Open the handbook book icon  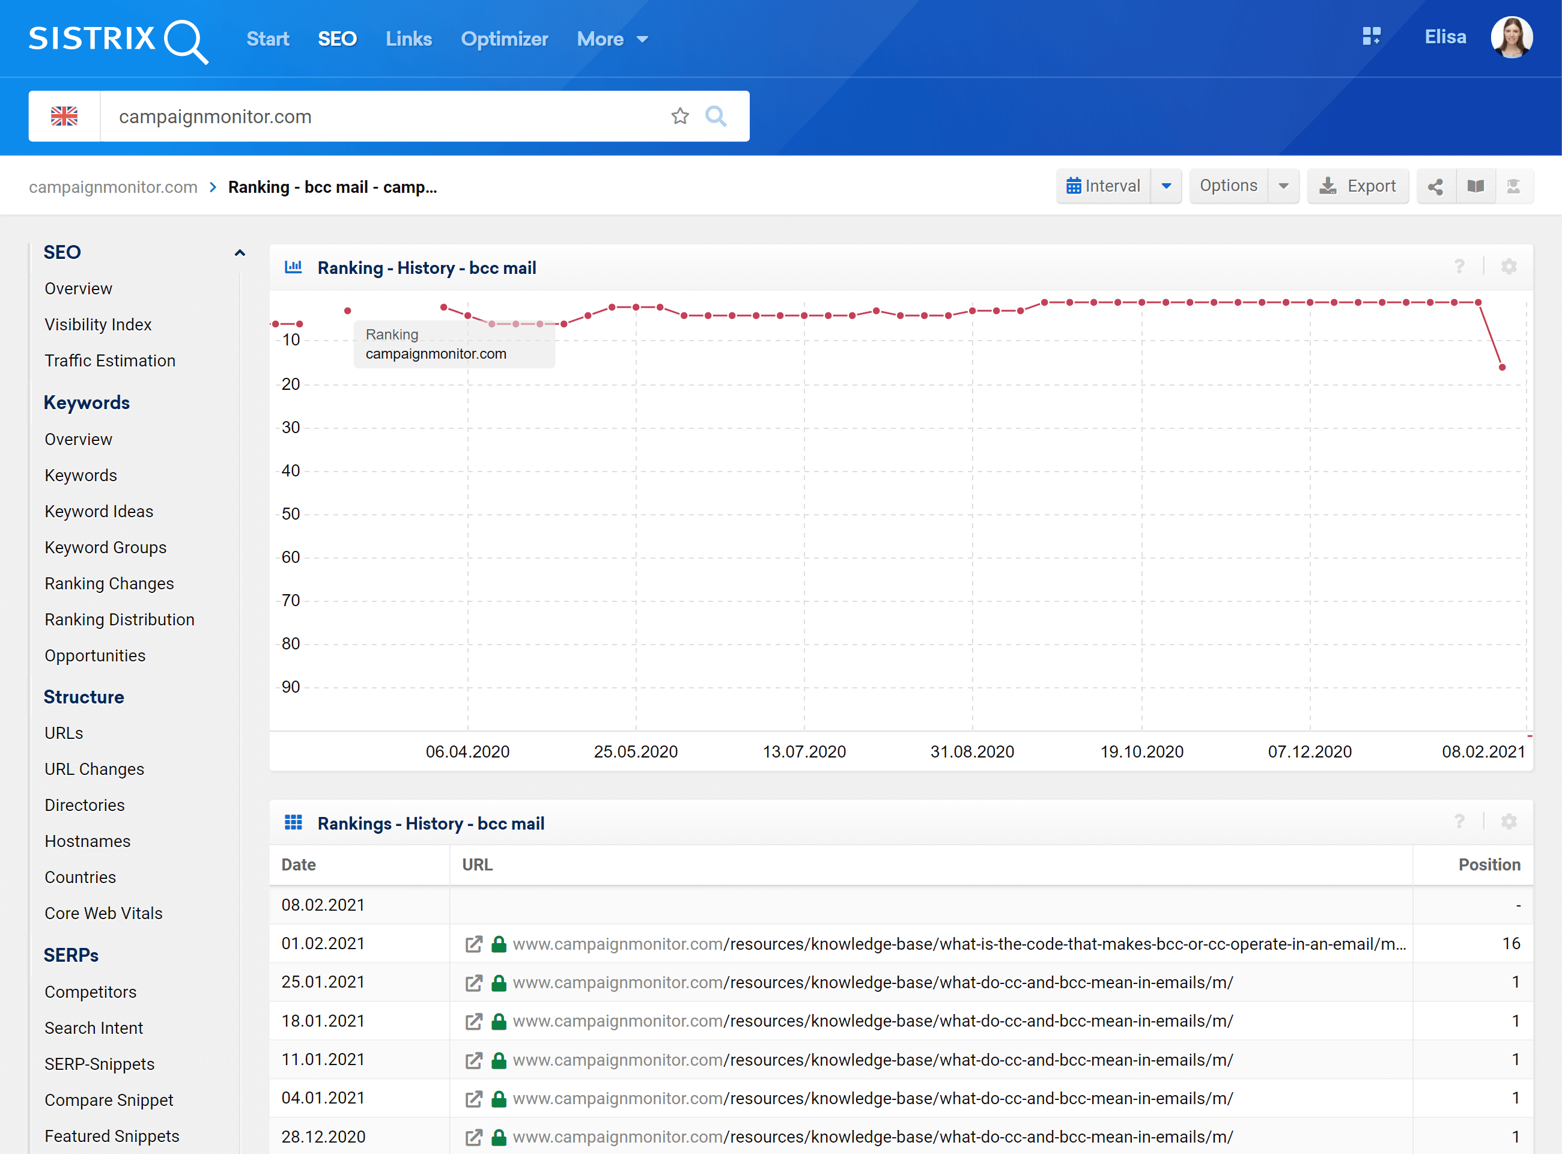(x=1475, y=186)
